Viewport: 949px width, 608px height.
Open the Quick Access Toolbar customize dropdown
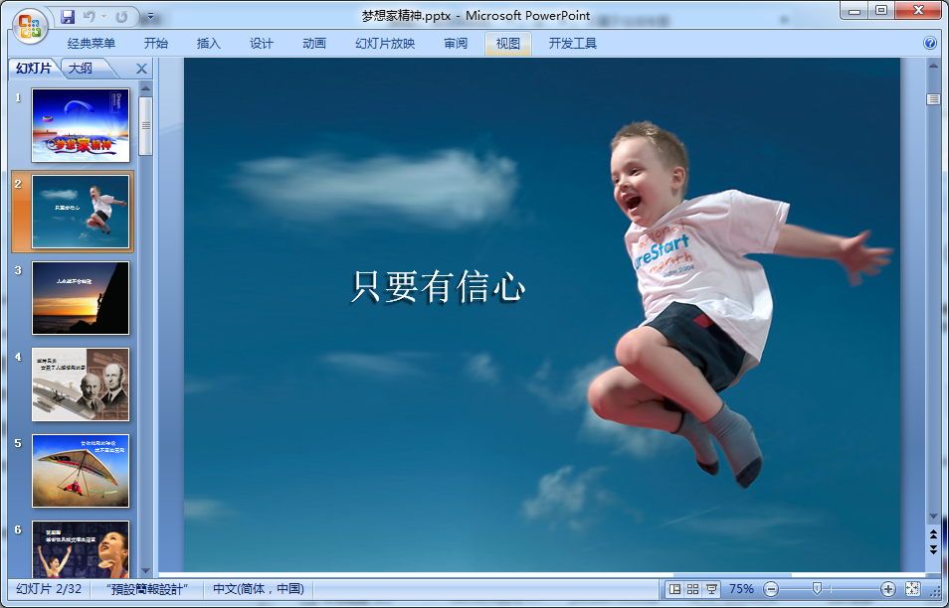pyautogui.click(x=150, y=16)
